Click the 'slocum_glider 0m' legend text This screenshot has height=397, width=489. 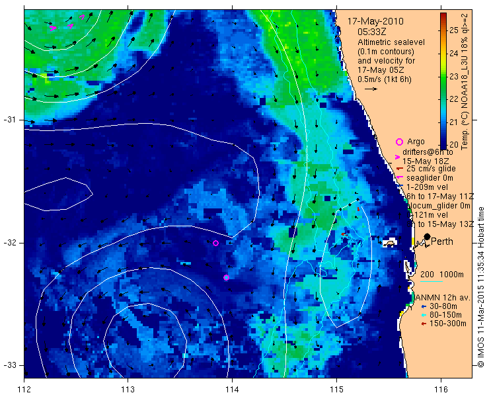pyautogui.click(x=438, y=206)
